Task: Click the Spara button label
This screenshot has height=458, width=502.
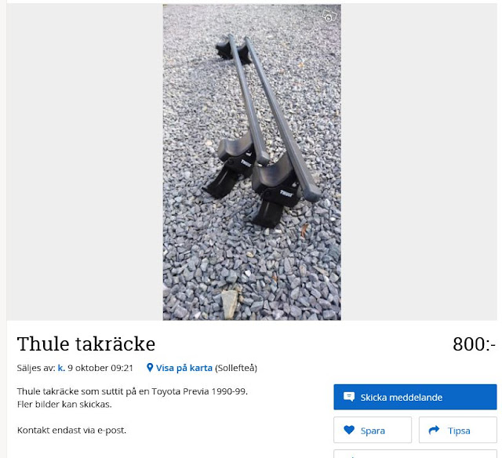Action: coord(373,431)
